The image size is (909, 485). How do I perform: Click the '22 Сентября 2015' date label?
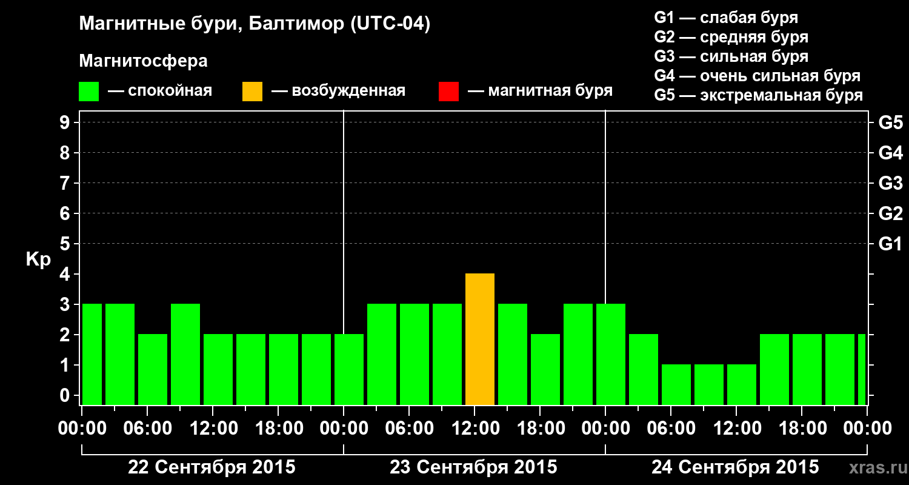click(211, 467)
